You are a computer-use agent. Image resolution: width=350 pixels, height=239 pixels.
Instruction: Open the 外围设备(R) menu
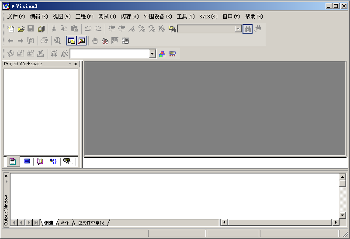pyautogui.click(x=158, y=17)
